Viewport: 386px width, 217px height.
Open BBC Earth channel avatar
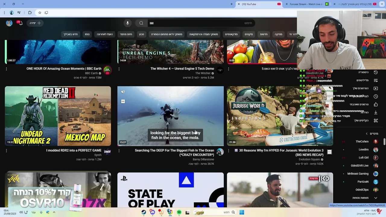(x=107, y=71)
